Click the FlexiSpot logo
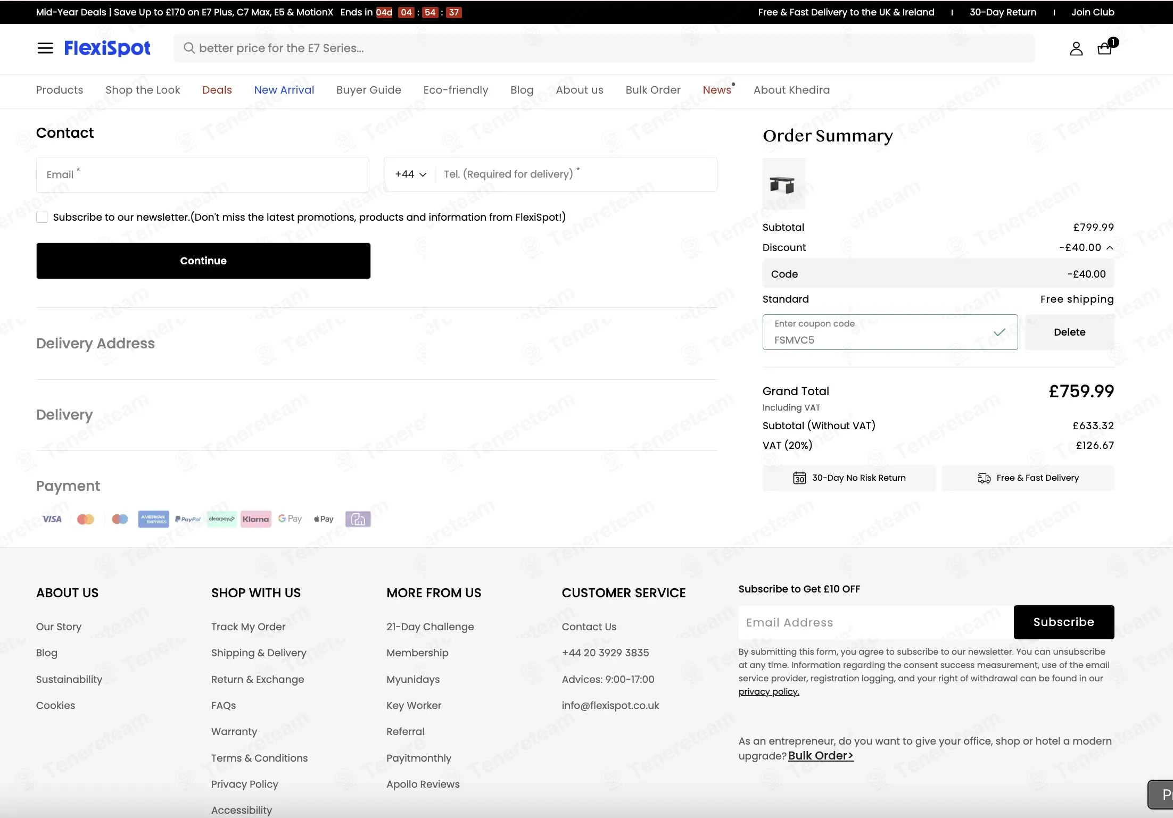1173x818 pixels. click(x=108, y=48)
